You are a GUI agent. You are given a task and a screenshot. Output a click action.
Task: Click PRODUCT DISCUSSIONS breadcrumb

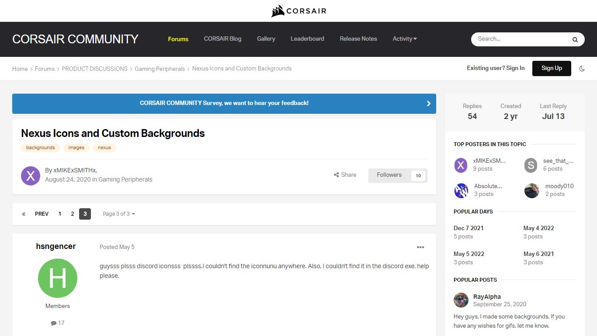(95, 69)
